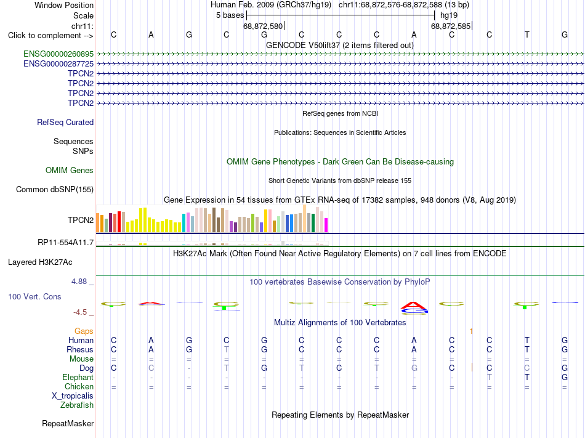This screenshot has width=585, height=438.
Task: Click the TPCN2 GTEx expression bar chart
Action: click(212, 219)
